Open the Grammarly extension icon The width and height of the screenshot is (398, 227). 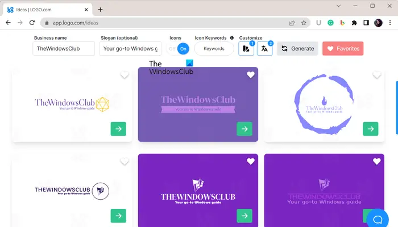330,23
